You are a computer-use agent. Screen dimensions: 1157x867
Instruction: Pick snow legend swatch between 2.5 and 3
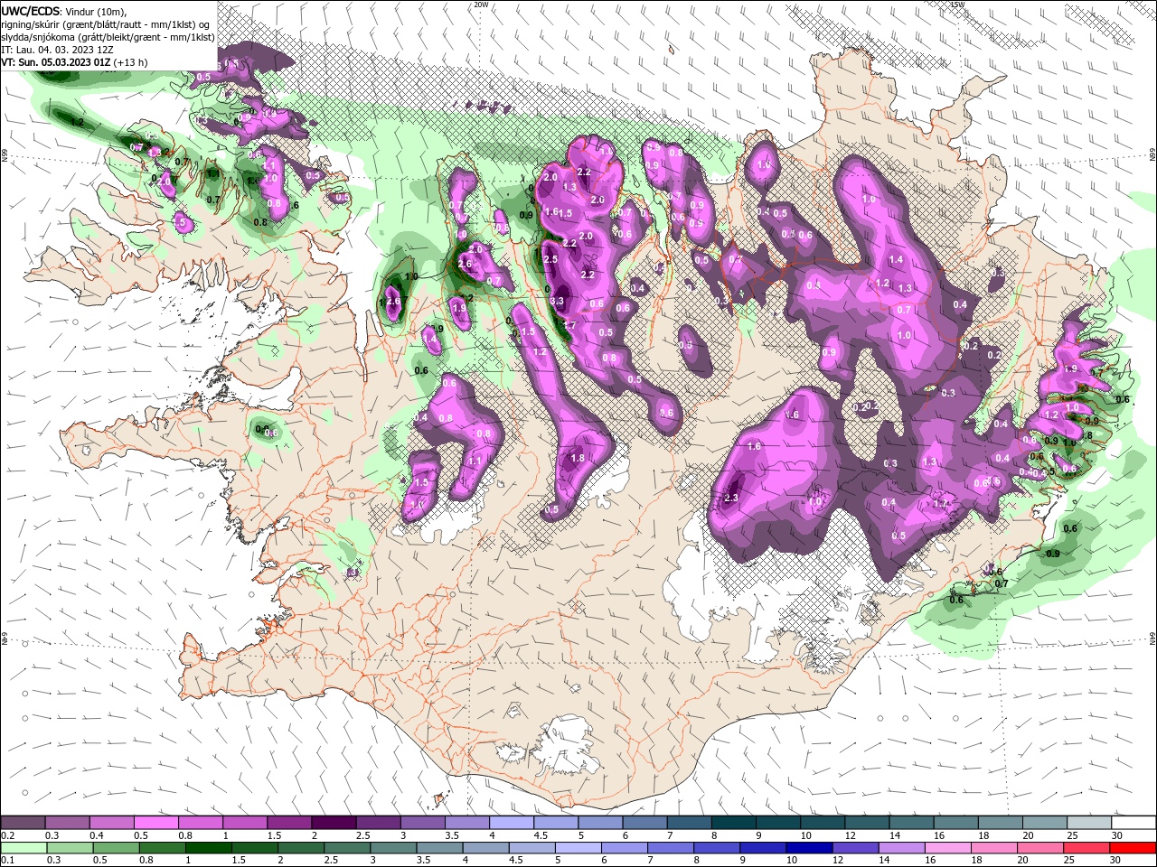click(x=378, y=823)
